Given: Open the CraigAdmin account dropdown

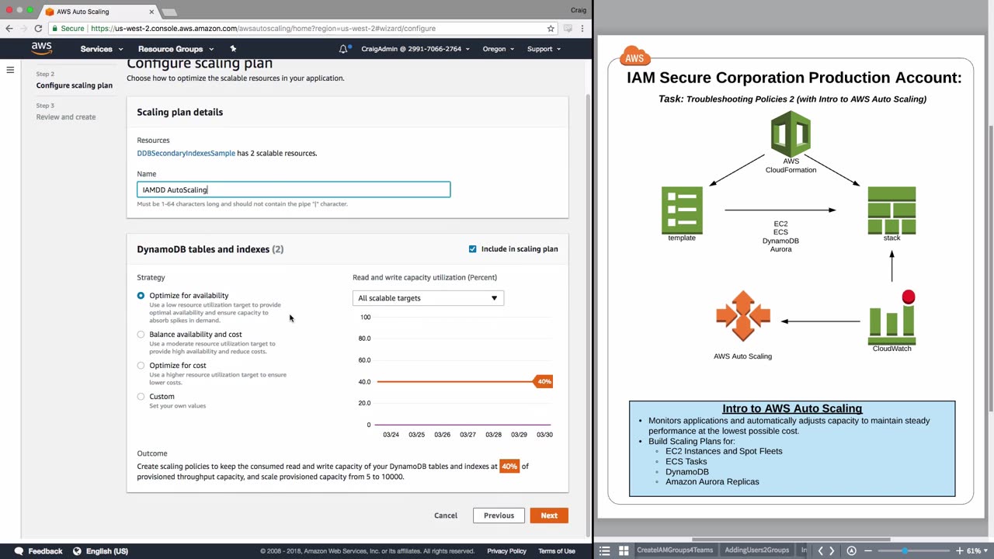Looking at the screenshot, I should 415,49.
